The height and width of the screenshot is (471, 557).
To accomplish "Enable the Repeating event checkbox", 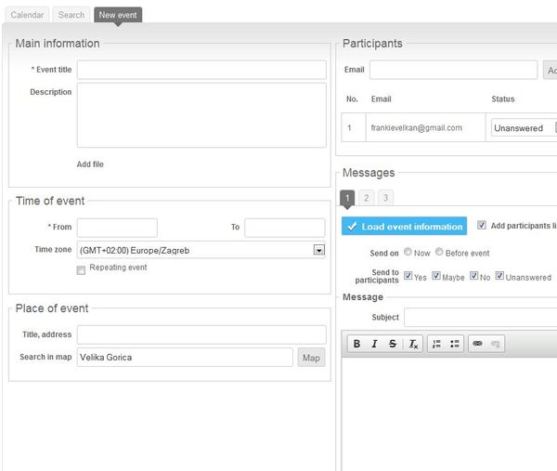I will (x=82, y=269).
